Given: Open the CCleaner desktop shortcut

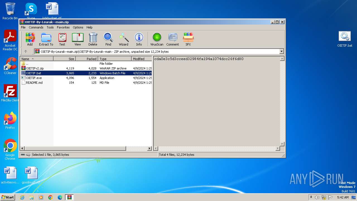Looking at the screenshot, I should click(10, 66).
